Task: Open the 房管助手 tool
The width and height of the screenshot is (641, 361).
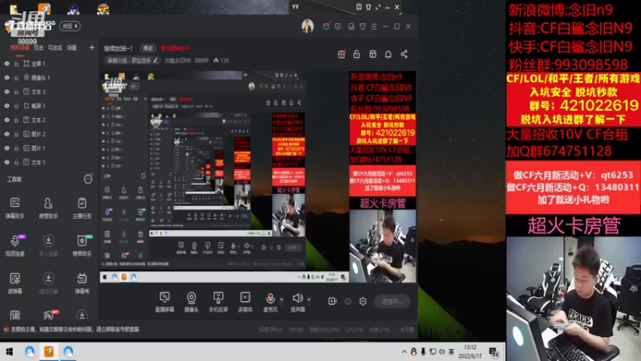Action: pyautogui.click(x=48, y=208)
